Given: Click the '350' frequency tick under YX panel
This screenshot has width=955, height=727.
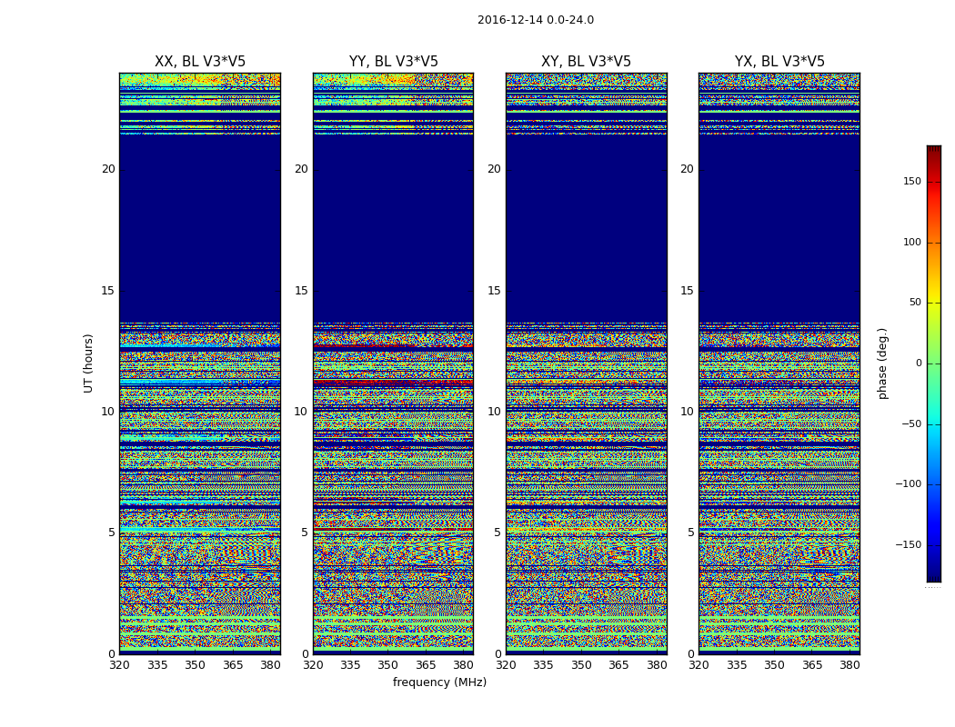Looking at the screenshot, I should click(x=774, y=665).
